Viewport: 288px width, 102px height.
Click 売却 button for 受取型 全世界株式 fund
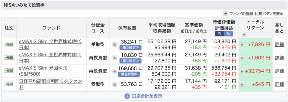point(9,44)
